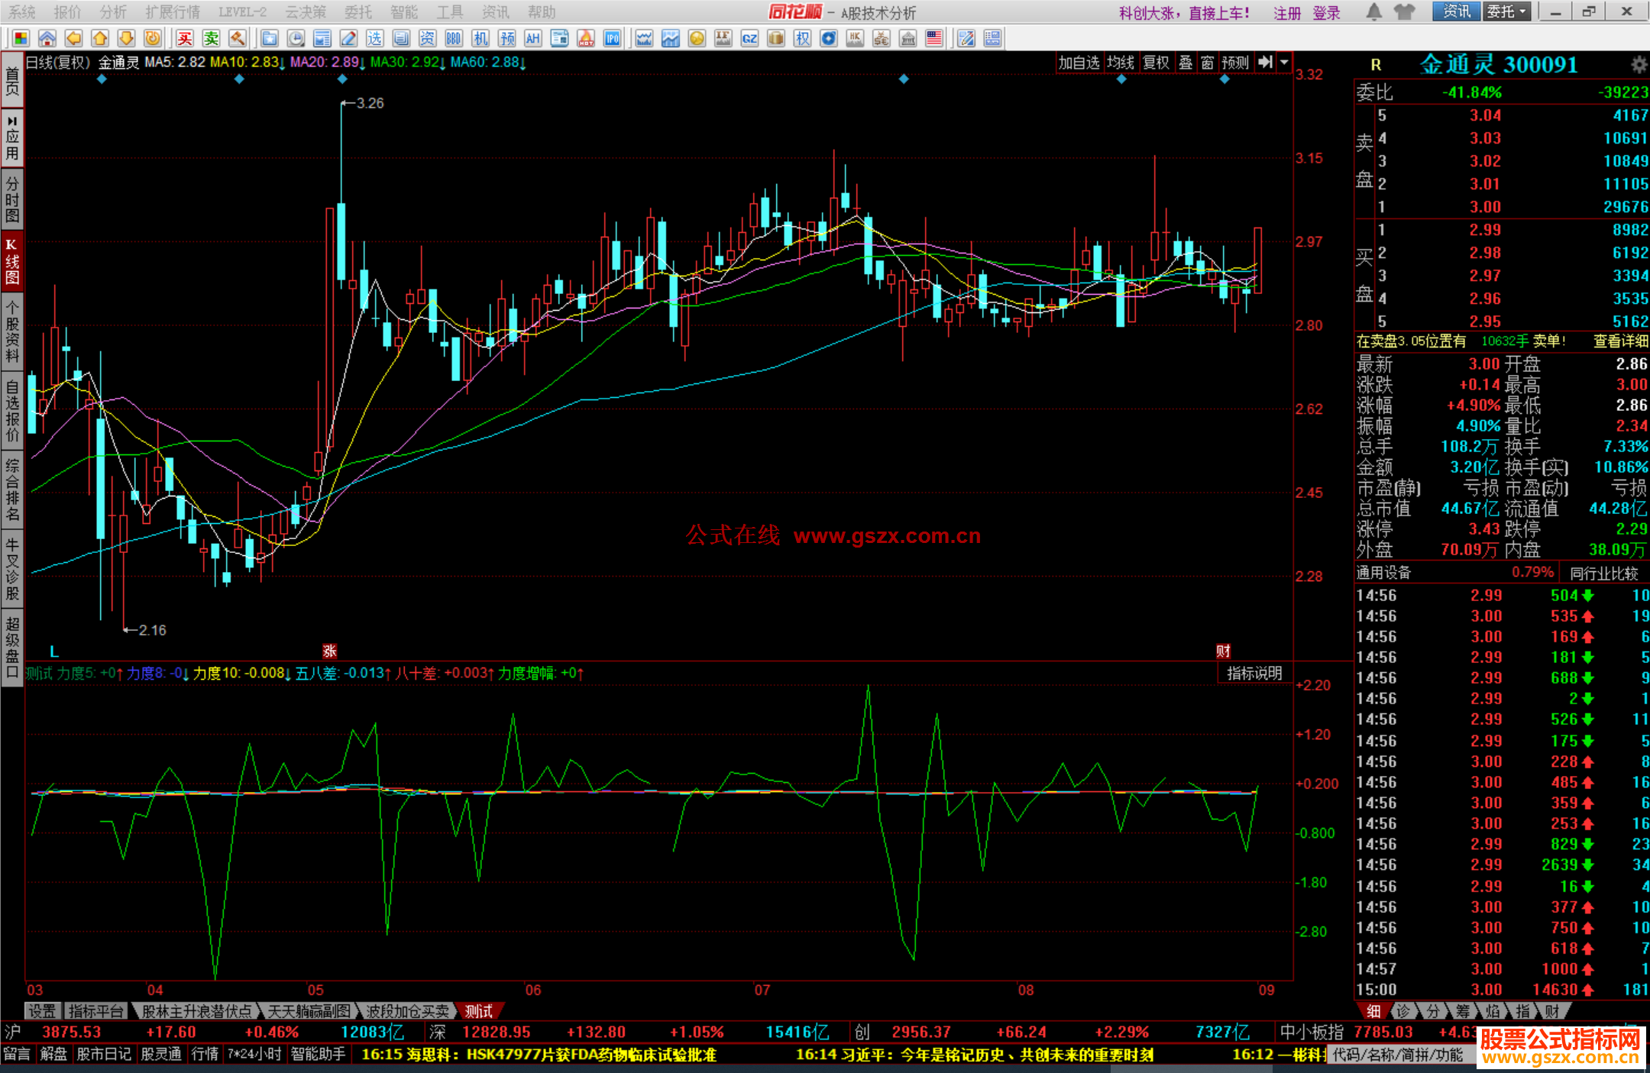Click the AH shares toolbar icon
The width and height of the screenshot is (1650, 1073).
tap(532, 39)
